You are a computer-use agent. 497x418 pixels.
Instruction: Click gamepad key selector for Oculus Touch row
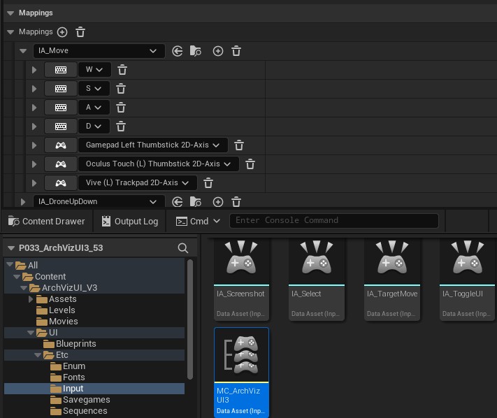(x=61, y=164)
